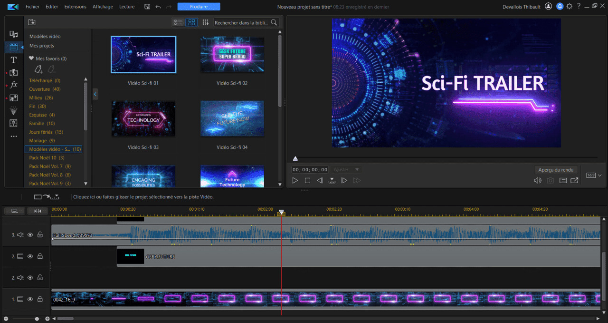Click the library search magnifier
608x323 pixels.
[274, 22]
